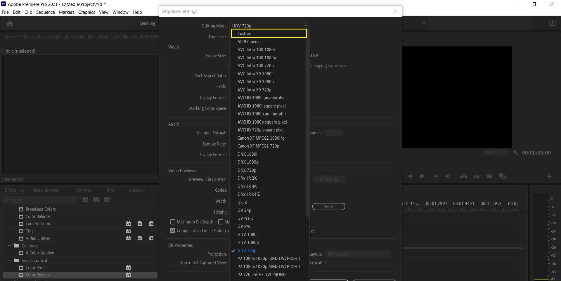Image resolution: width=561 pixels, height=281 pixels.
Task: Switch to the Media Browser tab
Action: pos(46,190)
